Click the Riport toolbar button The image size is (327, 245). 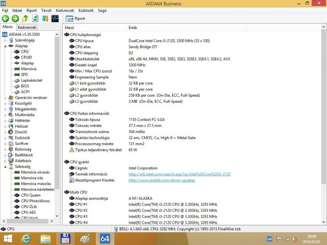(75, 18)
